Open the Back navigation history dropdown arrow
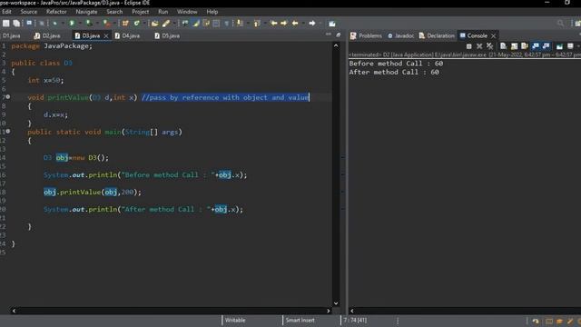The width and height of the screenshot is (581, 327). pyautogui.click(x=303, y=24)
